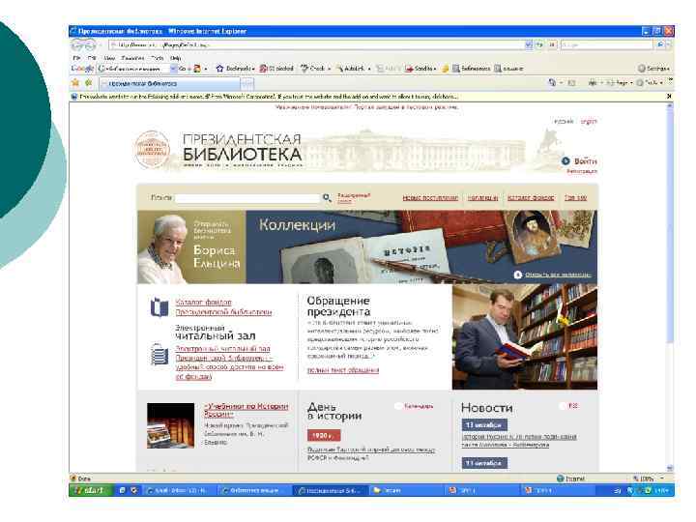Open the address bar dropdown arrow
Viewport: 696px width, 522px height.
pyautogui.click(x=528, y=44)
